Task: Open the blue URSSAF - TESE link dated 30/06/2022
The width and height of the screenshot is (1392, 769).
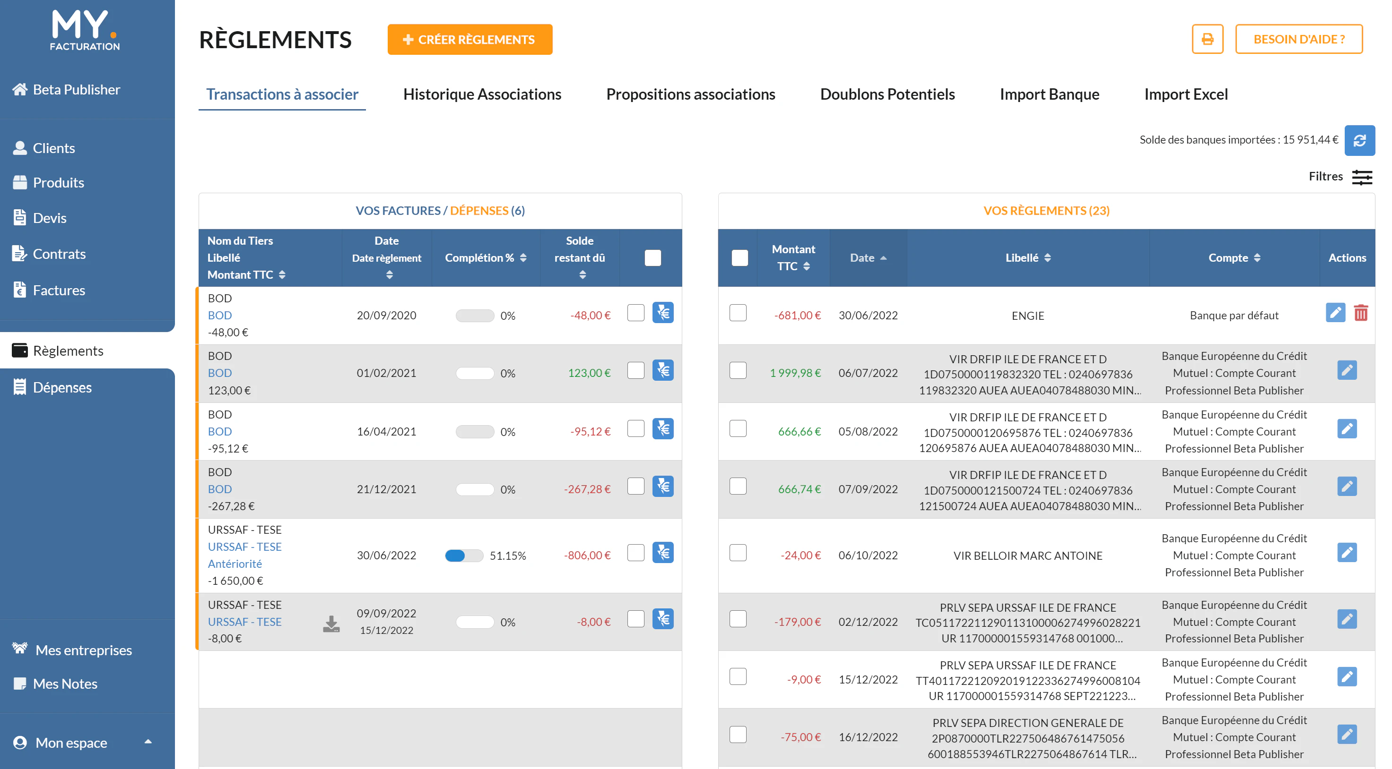Action: click(245, 547)
